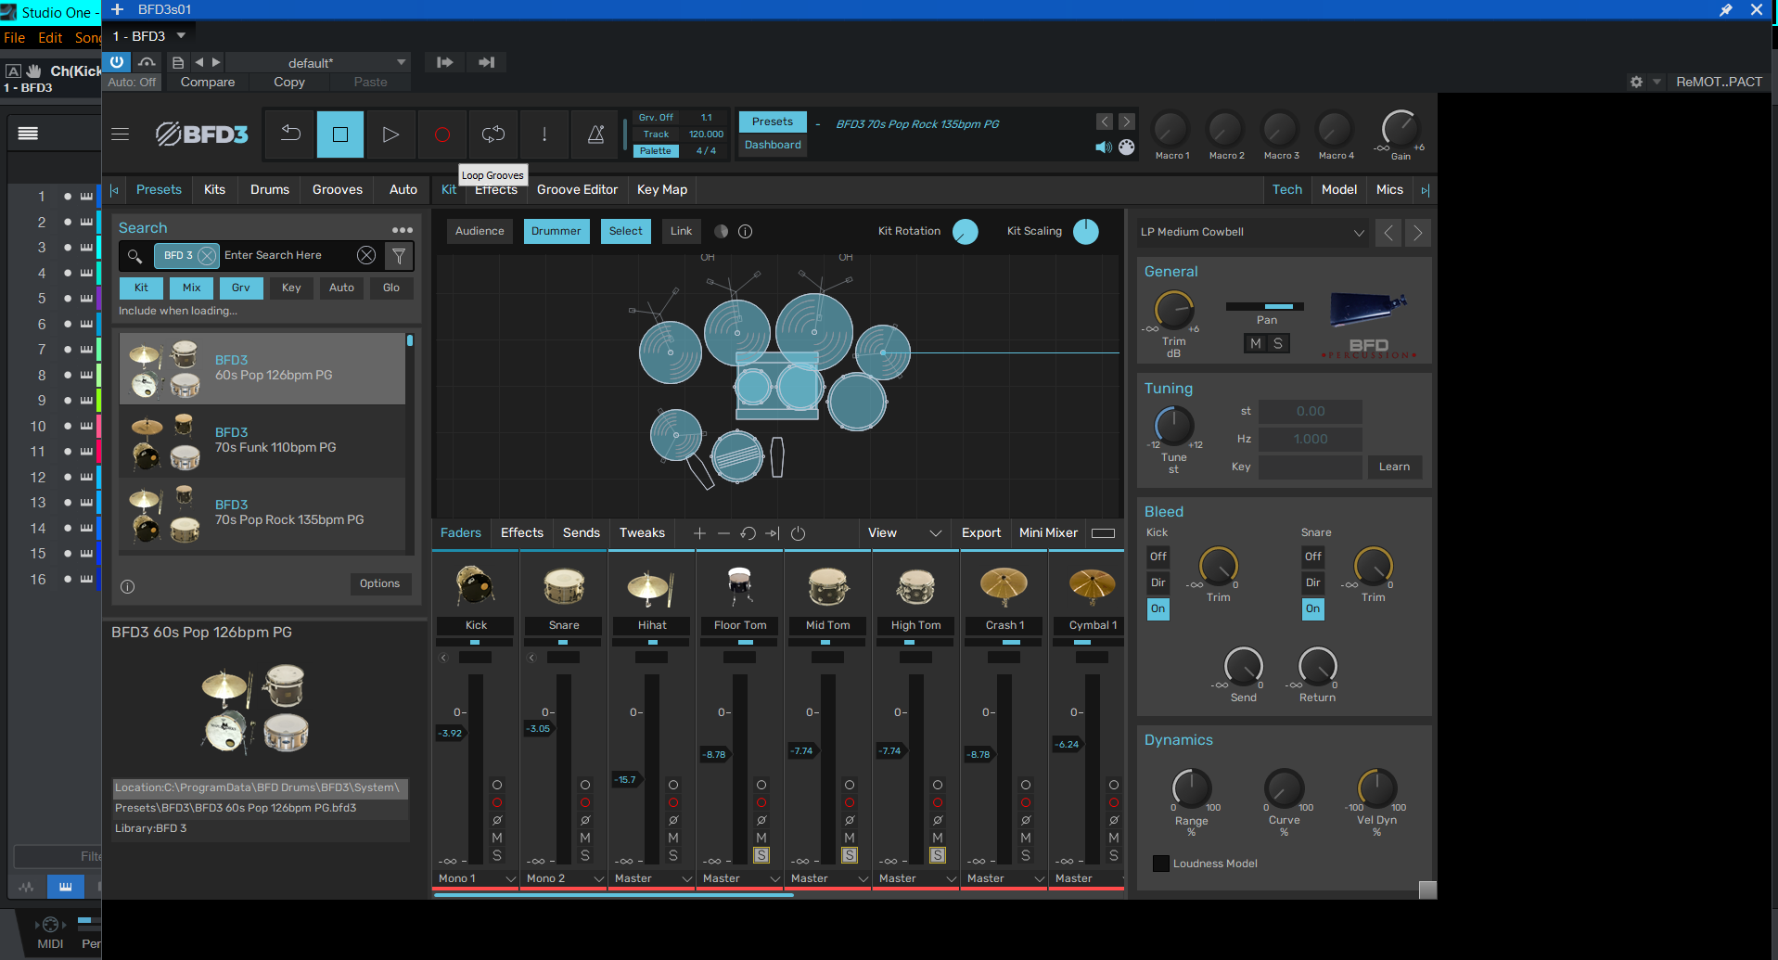1778x960 pixels.
Task: Open the LP Medium Cowbell dropdown
Action: (x=1252, y=233)
